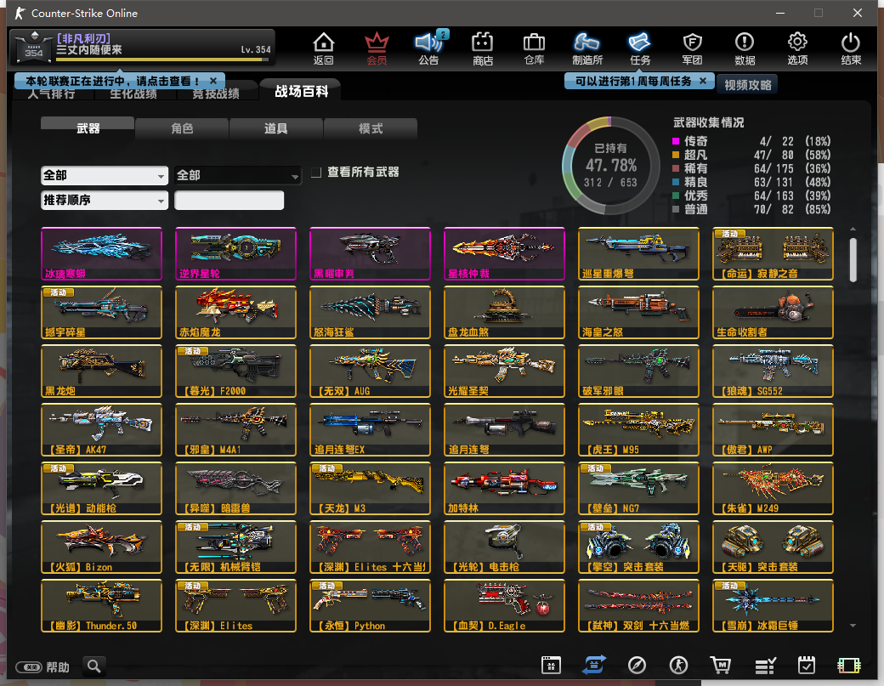Select the 【无双】AUG weapon card
884x686 pixels.
click(370, 371)
